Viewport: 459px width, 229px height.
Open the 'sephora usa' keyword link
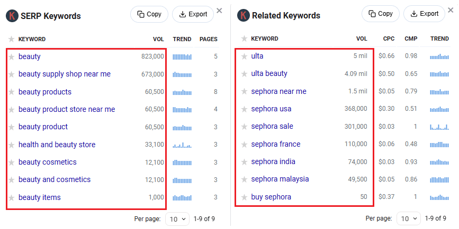click(271, 109)
